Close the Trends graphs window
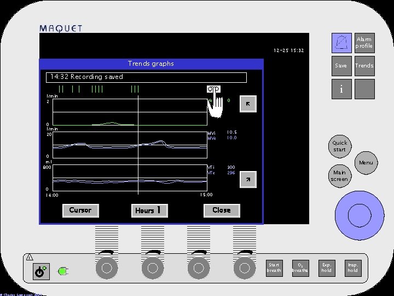 (222, 210)
